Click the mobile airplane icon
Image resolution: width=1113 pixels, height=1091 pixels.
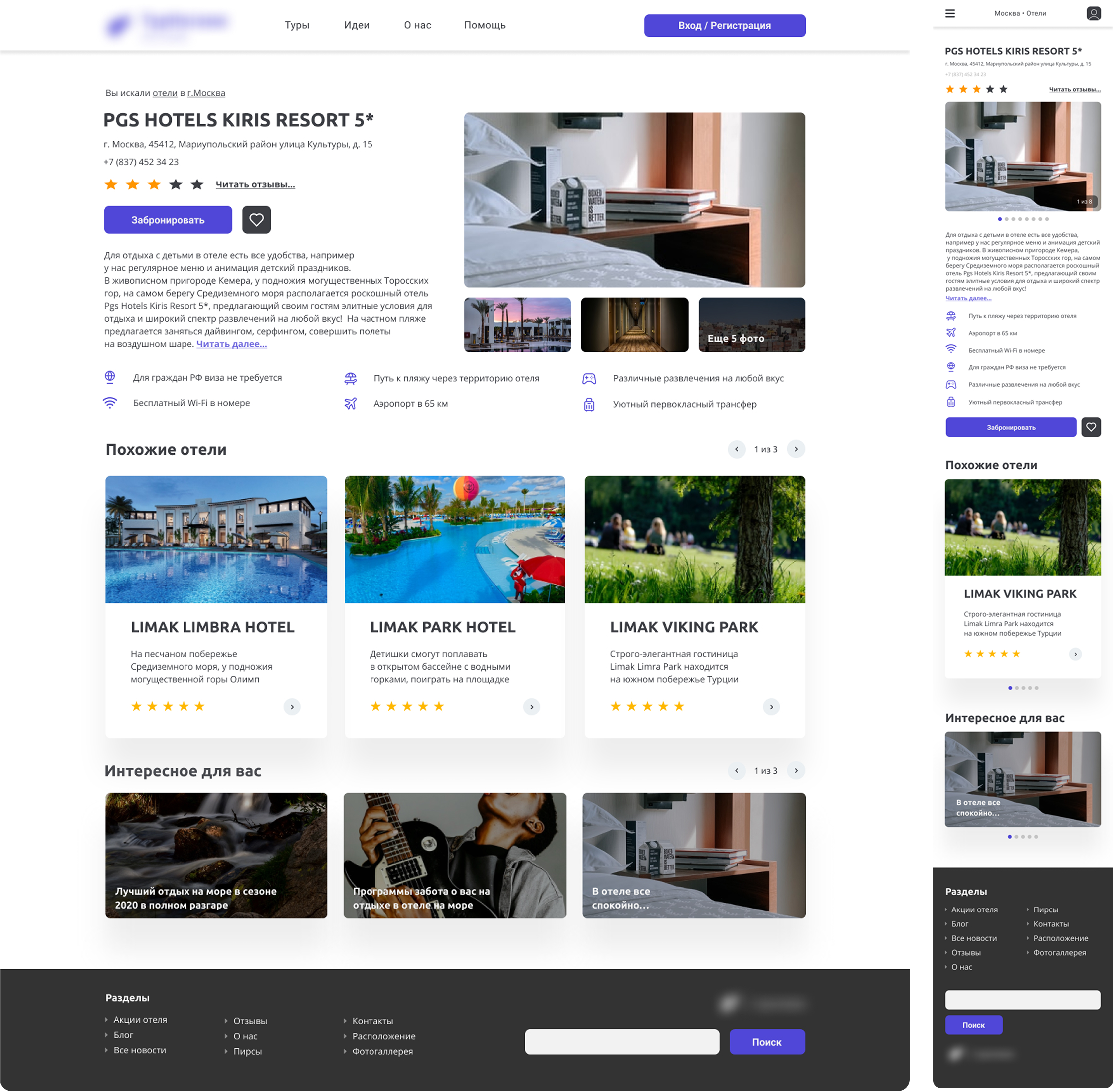[951, 333]
